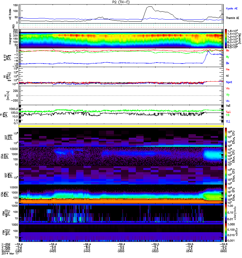The height and width of the screenshot is (258, 242).
Task: Pick the blue Npot legend label
Action: pyautogui.click(x=229, y=82)
